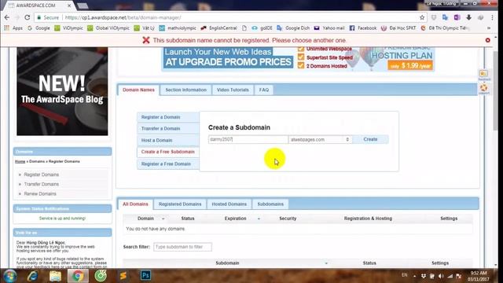Open the ViOlympic bookmark
Screen dimensions: 503x283
[68, 28]
